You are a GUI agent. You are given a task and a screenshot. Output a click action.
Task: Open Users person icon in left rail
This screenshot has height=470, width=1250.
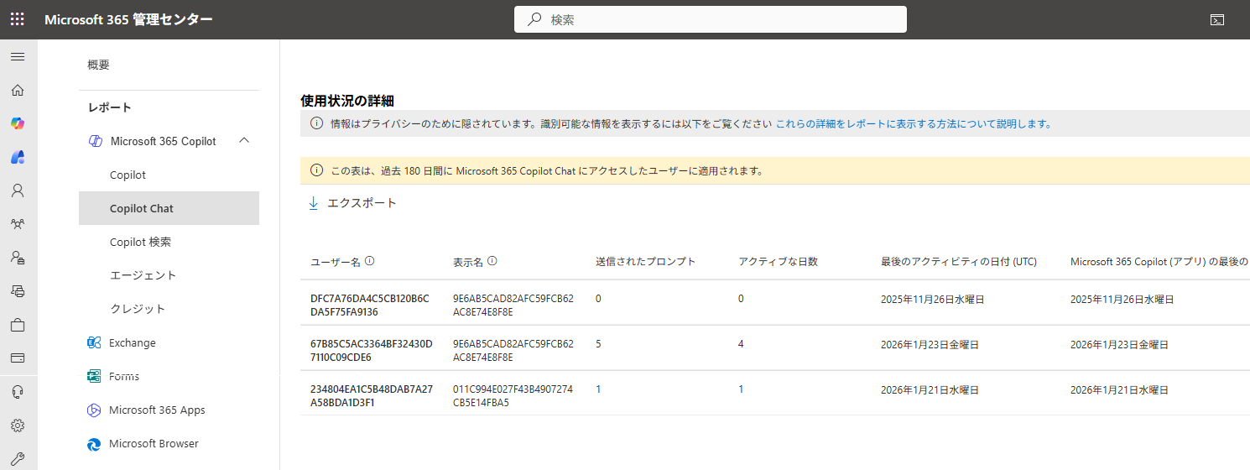click(17, 191)
